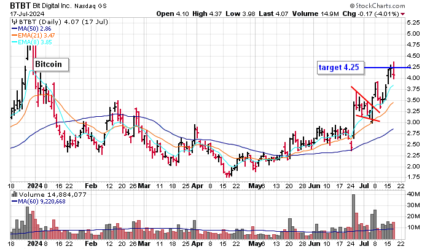The height and width of the screenshot is (249, 430).
Task: Click the 'EMA(21) 3.47' legend entry
Action: [33, 35]
